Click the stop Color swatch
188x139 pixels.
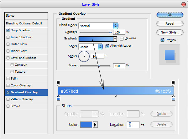(86, 125)
